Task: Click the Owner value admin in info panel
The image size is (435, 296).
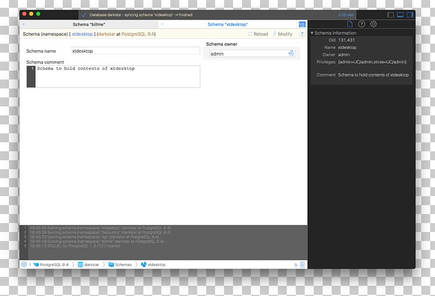Action: [344, 54]
